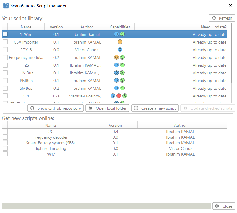This screenshot has width=237, height=213.
Task: Click the red T capability badge on SPI
Action: tap(119, 96)
